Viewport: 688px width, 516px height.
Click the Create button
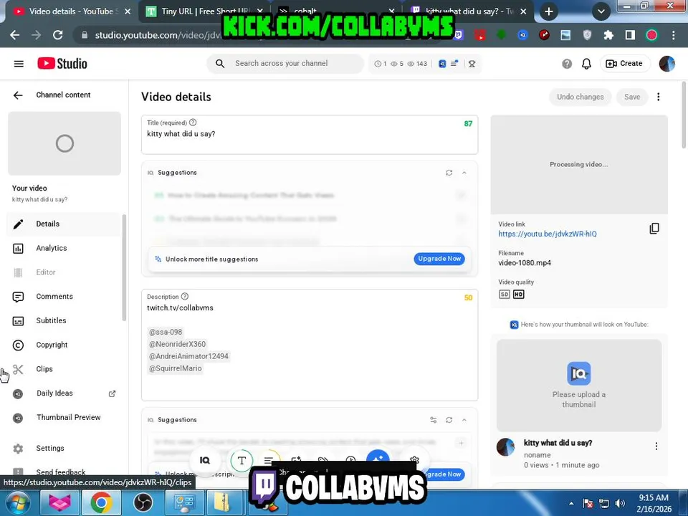(624, 64)
